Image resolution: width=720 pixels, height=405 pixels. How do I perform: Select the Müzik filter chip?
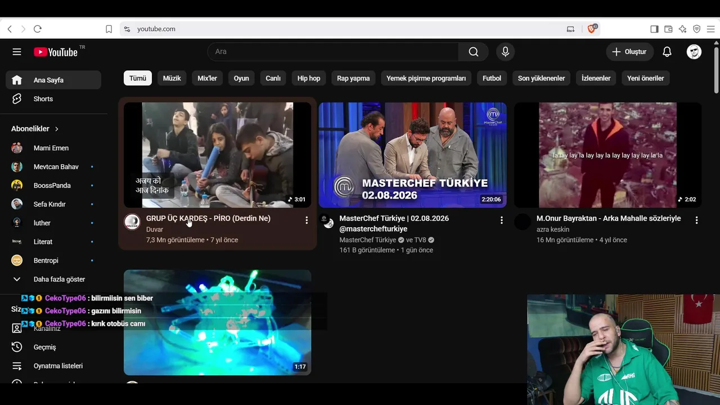[x=172, y=78]
